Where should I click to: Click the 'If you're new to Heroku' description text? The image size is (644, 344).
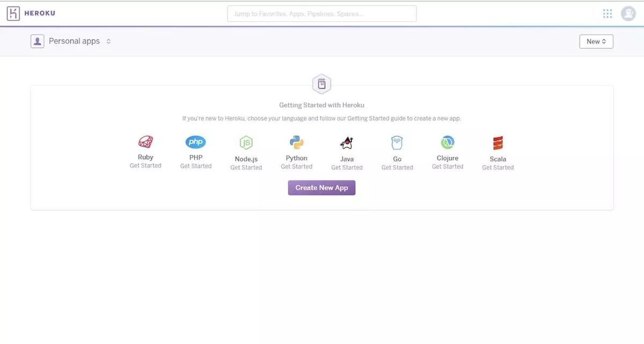(x=321, y=119)
